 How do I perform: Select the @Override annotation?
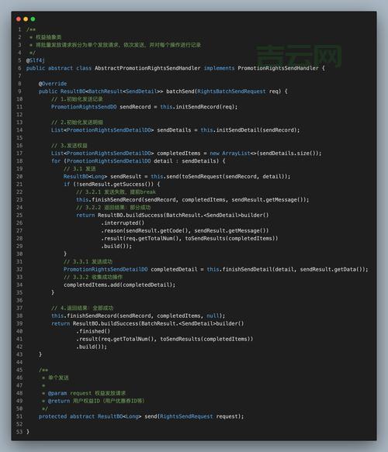click(x=53, y=84)
